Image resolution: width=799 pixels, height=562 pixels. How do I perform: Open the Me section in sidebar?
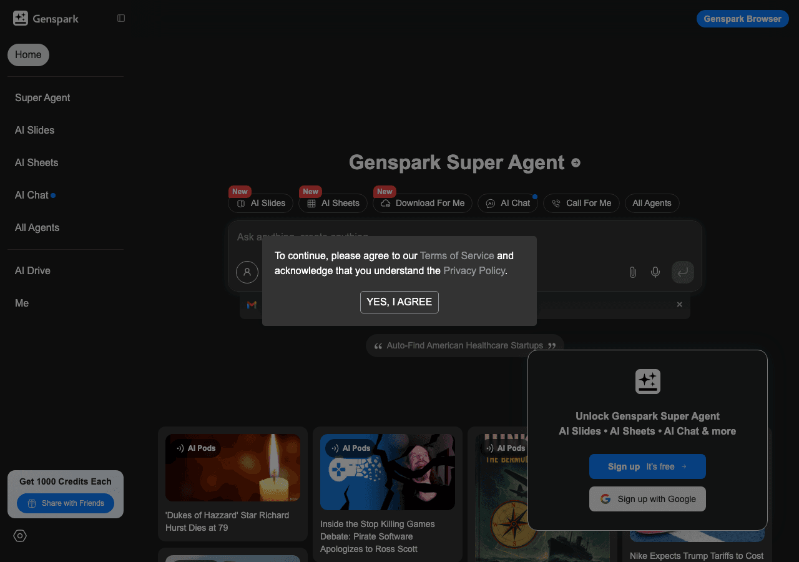pos(22,303)
